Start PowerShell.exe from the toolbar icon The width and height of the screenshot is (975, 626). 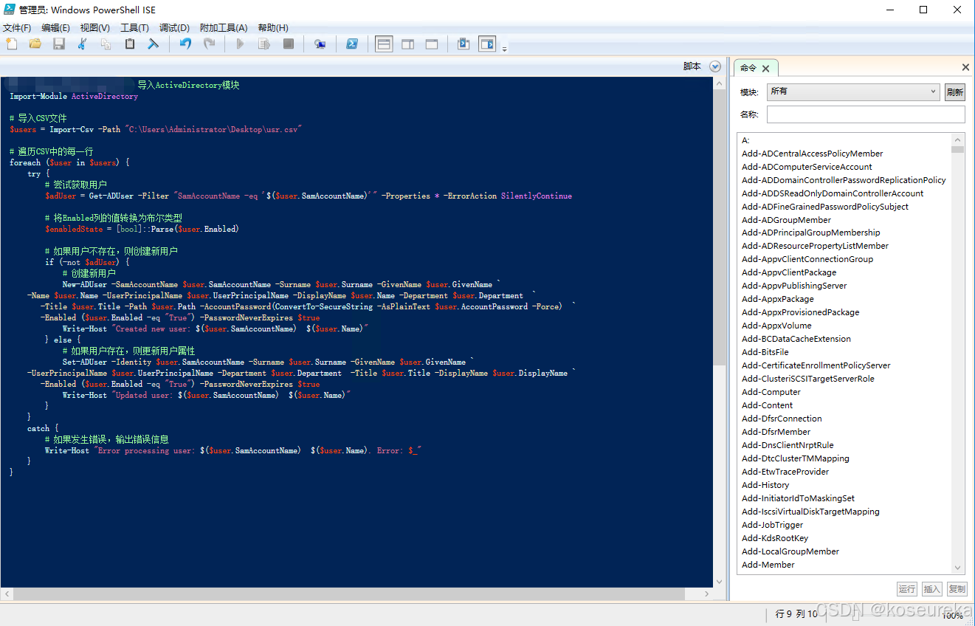pos(352,44)
